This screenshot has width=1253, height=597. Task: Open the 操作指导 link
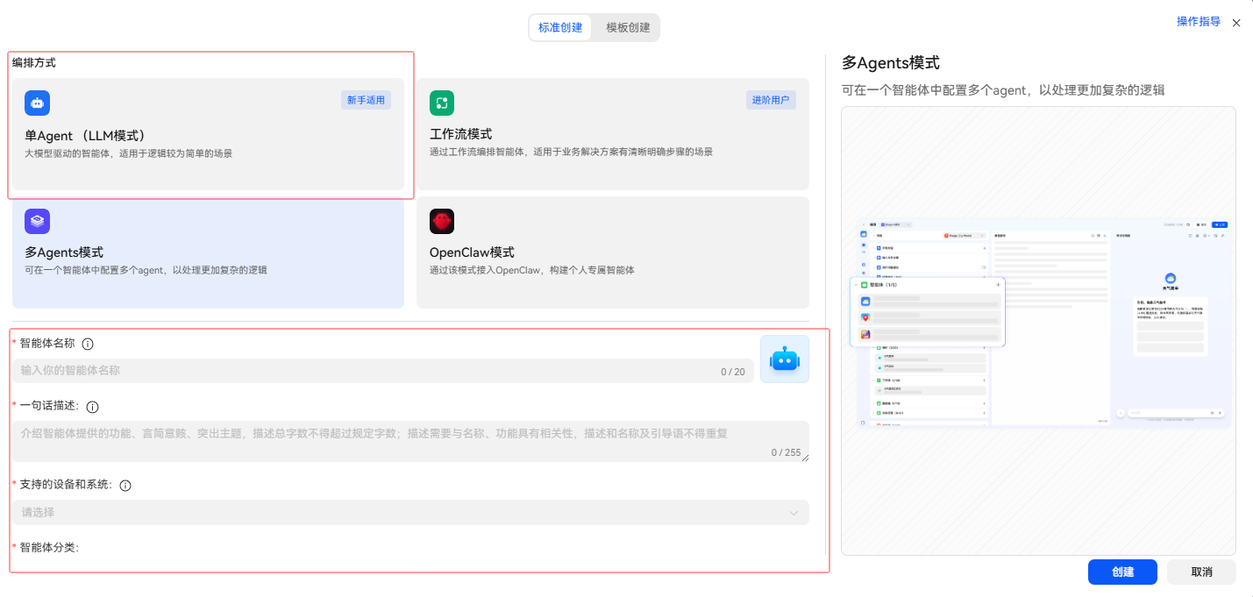(1198, 20)
